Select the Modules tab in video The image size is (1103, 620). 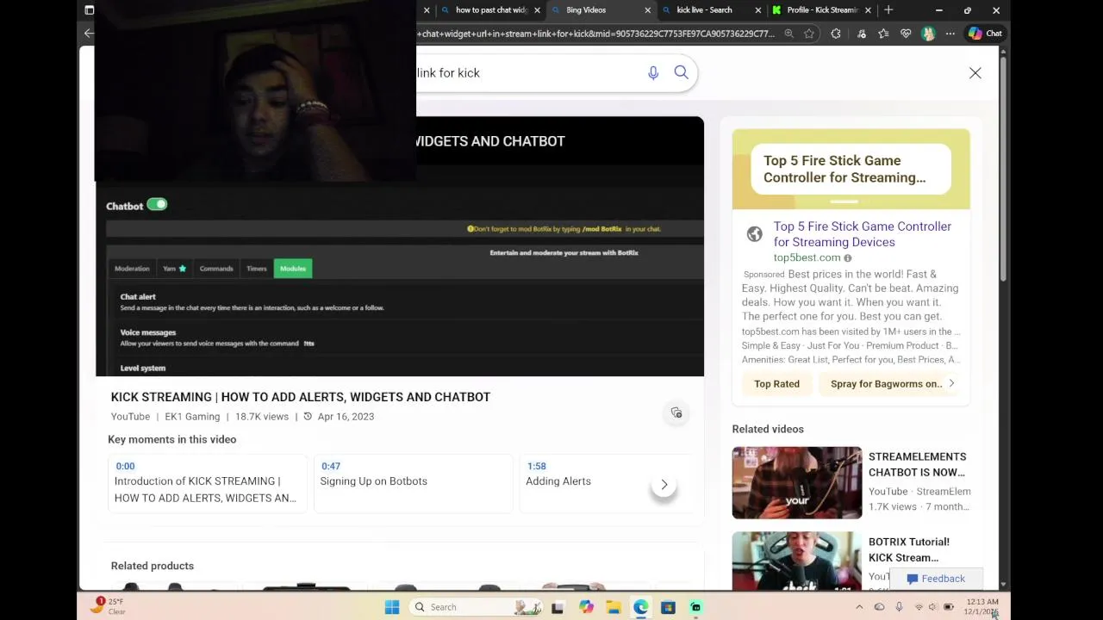(x=293, y=269)
